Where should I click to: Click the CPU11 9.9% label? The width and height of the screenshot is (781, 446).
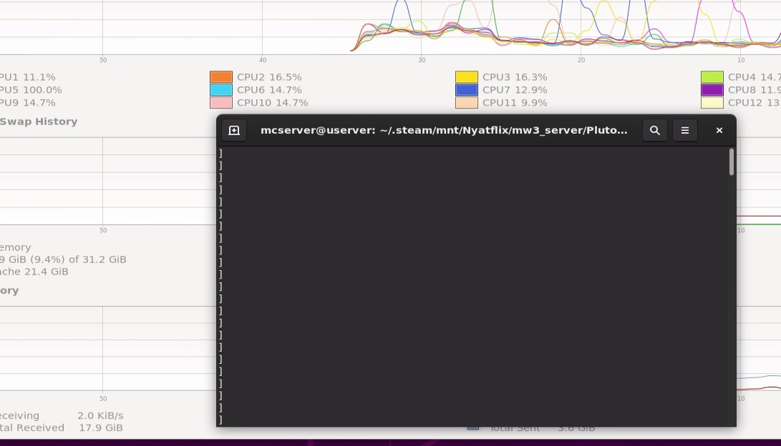pos(515,103)
